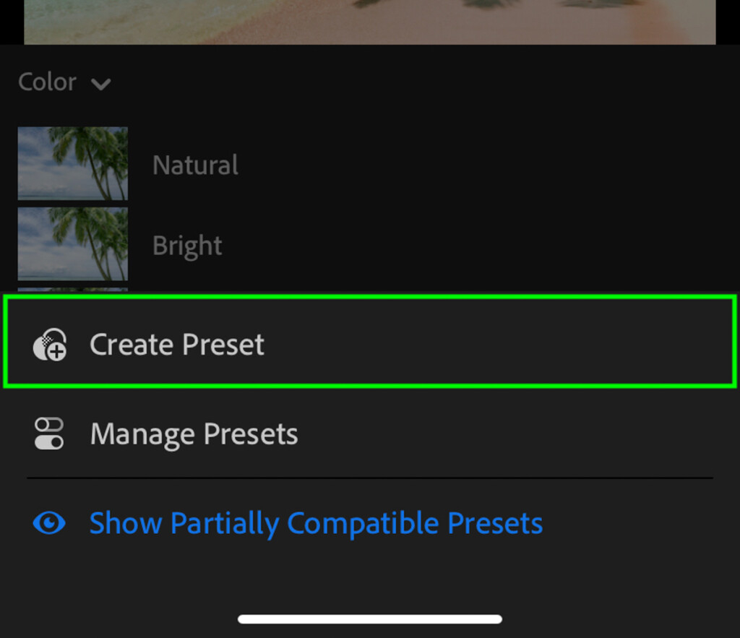
Task: Select the Create Preset menu entry
Action: click(370, 341)
